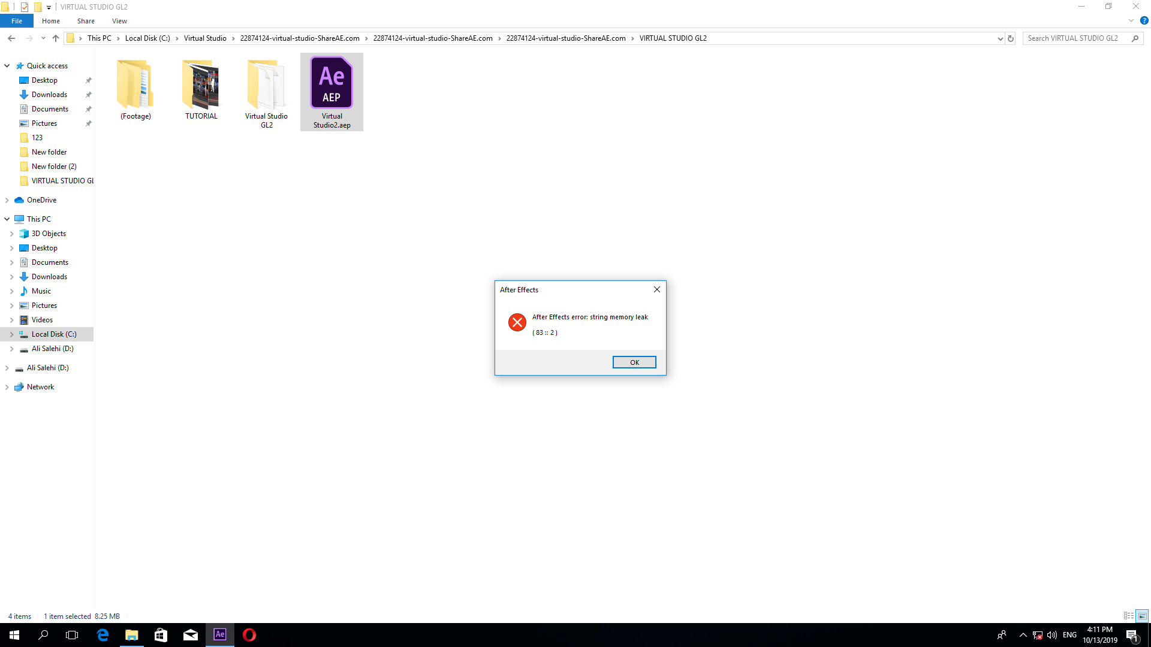Toggle Quick access Downloads pinned item
This screenshot has width=1151, height=647.
point(89,95)
